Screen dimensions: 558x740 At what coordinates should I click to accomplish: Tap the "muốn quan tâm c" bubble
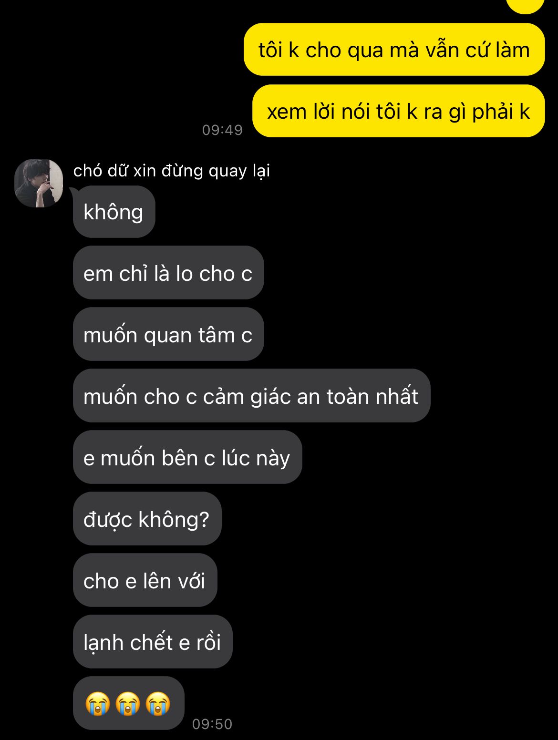[168, 334]
